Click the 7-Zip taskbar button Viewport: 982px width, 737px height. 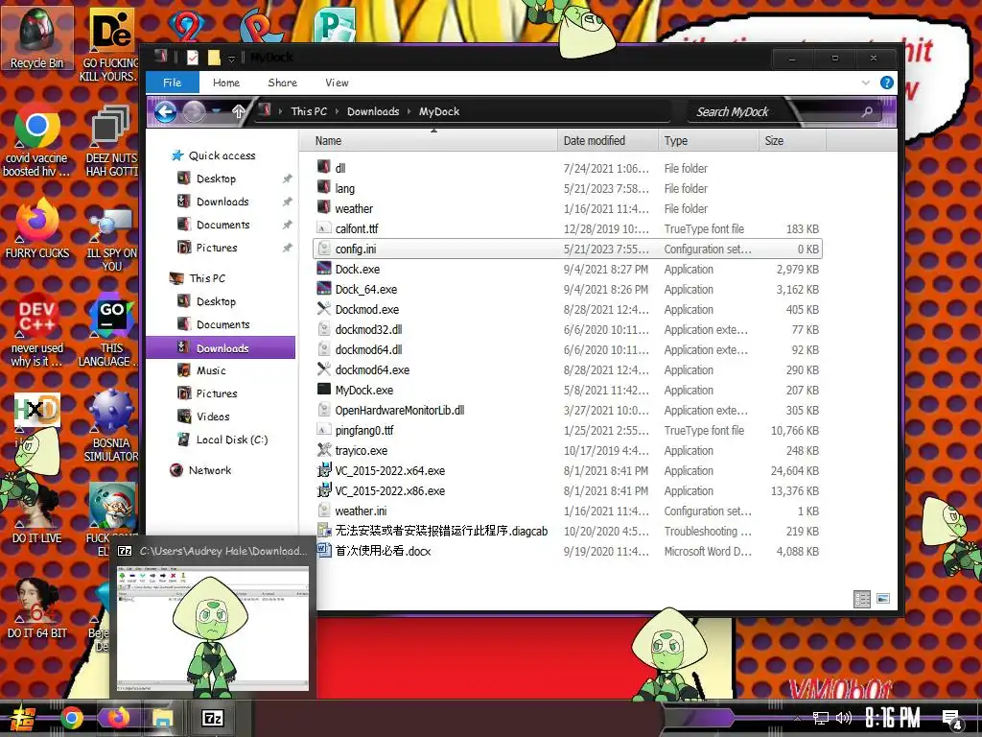pos(212,718)
